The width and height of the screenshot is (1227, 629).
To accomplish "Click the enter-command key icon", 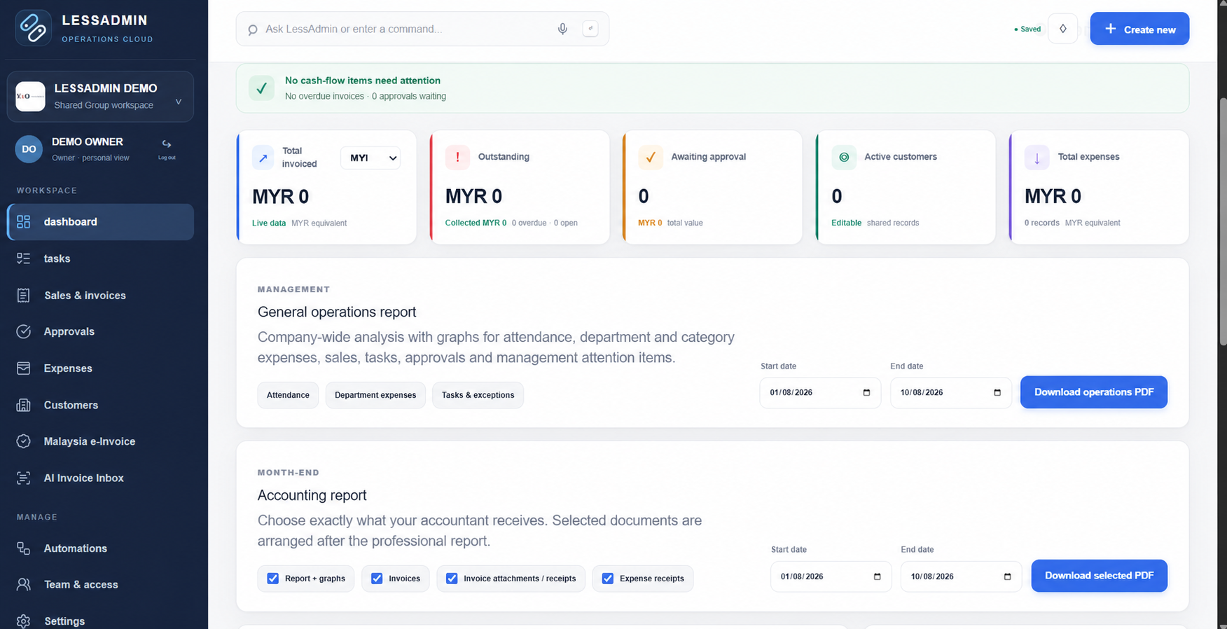I will [x=590, y=29].
